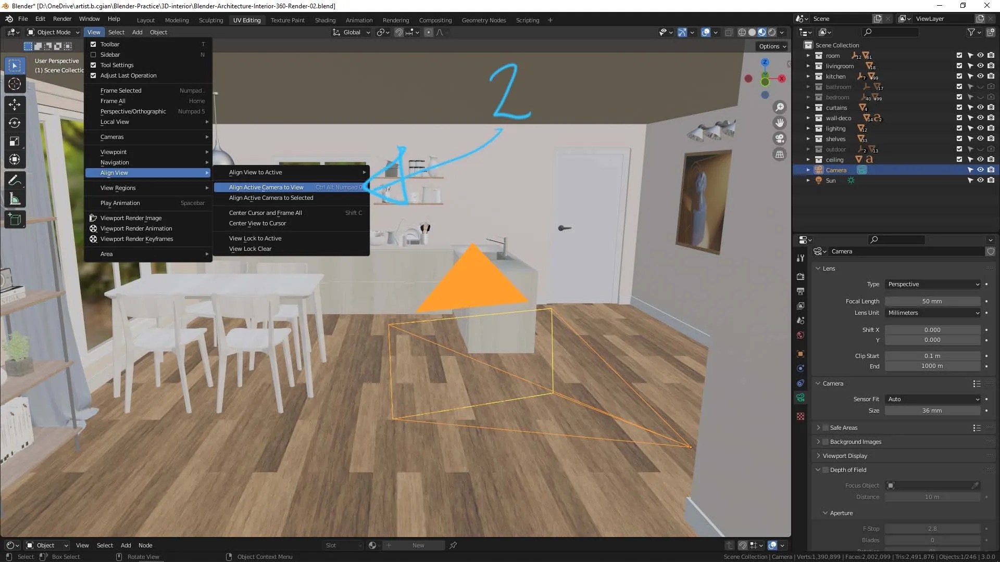Expand the livingroom collection in outliner
Viewport: 1000px width, 562px height.
[808, 66]
